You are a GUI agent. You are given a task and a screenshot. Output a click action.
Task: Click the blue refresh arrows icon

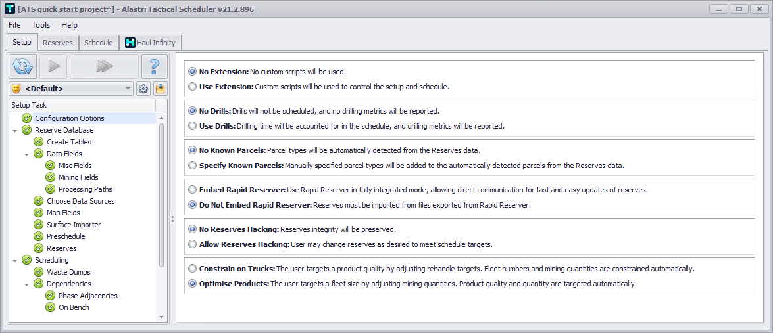pyautogui.click(x=22, y=66)
